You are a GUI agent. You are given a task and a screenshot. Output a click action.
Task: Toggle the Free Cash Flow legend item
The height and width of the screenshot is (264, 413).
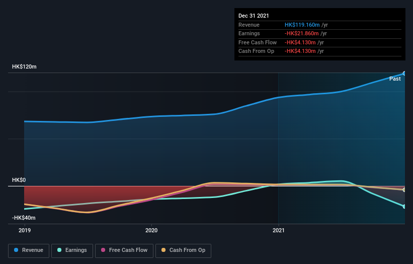coord(124,250)
